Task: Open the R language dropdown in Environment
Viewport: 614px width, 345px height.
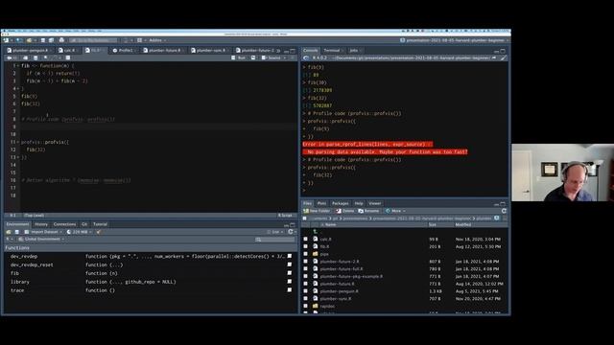Action: tap(9, 239)
